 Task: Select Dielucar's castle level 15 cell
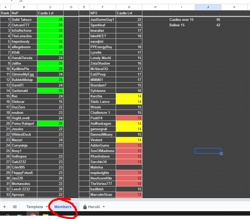[50, 102]
